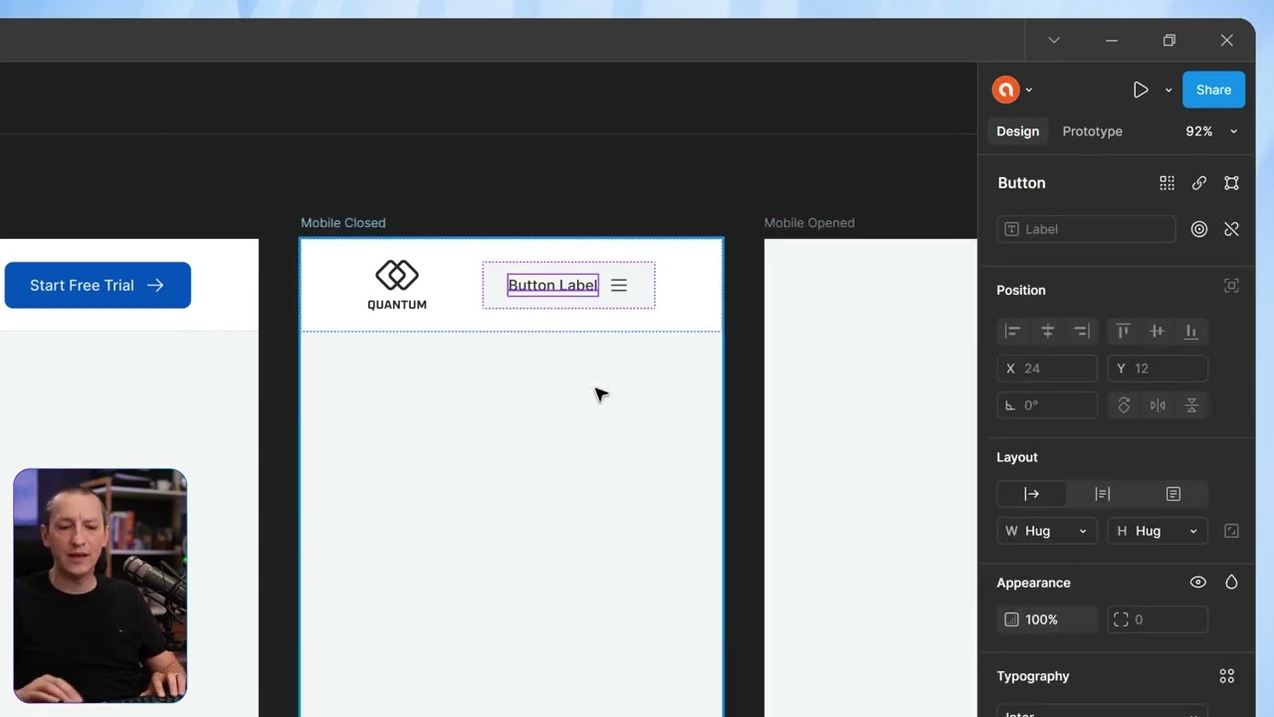Open the avatar dropdown chevron
The image size is (1274, 717).
point(1029,91)
